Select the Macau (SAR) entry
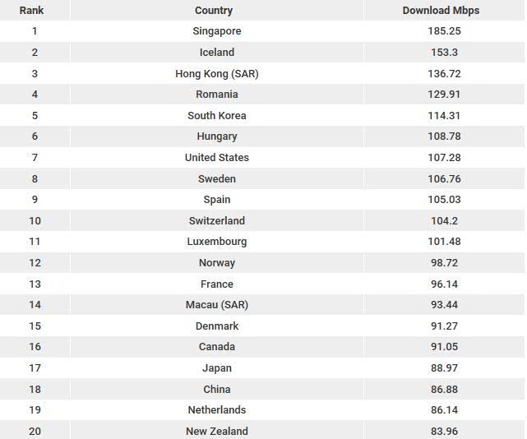 click(216, 305)
